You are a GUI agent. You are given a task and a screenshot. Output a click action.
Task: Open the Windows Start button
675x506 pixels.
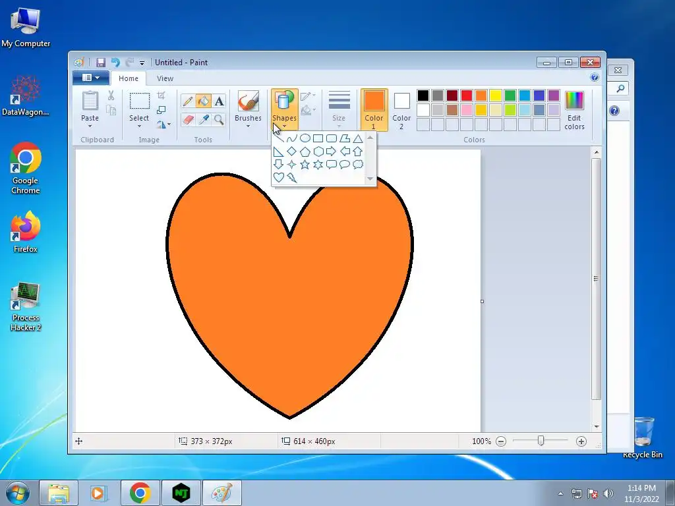pyautogui.click(x=18, y=493)
